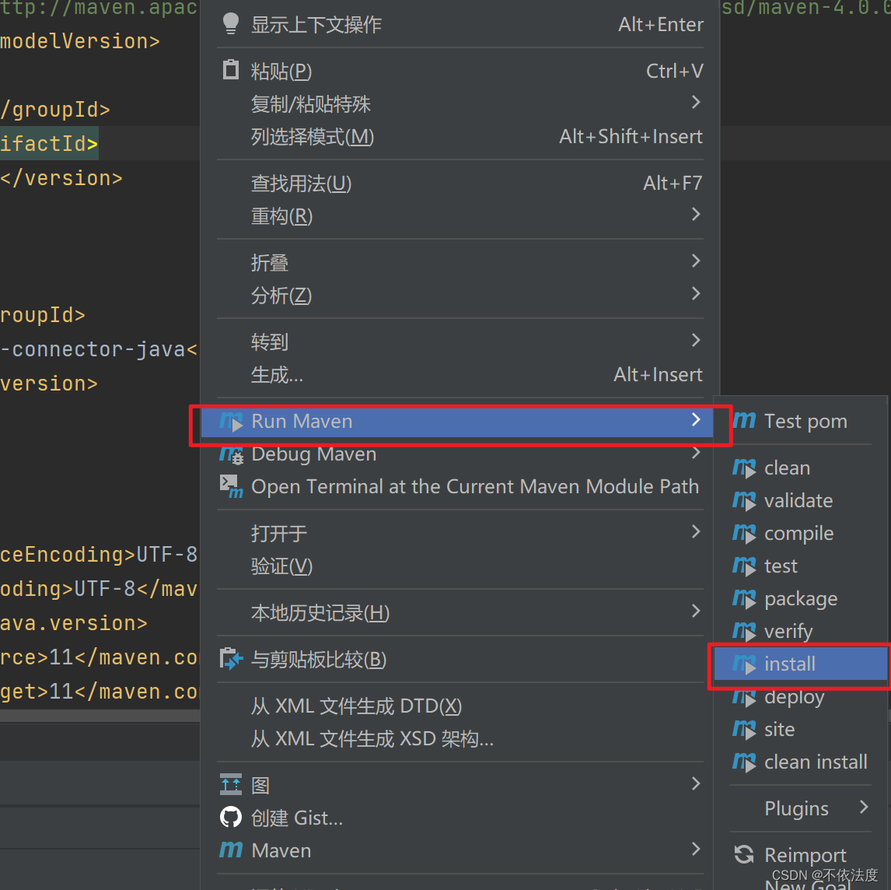Click the Maven 'm' logo at menu bottom
The image size is (891, 890).
pos(230,850)
